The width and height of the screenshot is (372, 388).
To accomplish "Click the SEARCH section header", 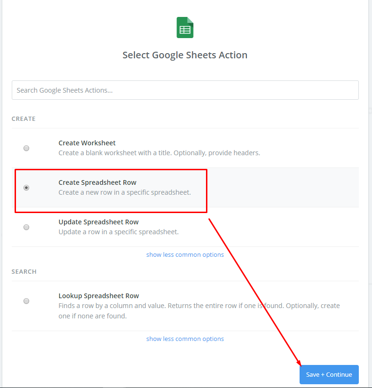I will pos(24,272).
